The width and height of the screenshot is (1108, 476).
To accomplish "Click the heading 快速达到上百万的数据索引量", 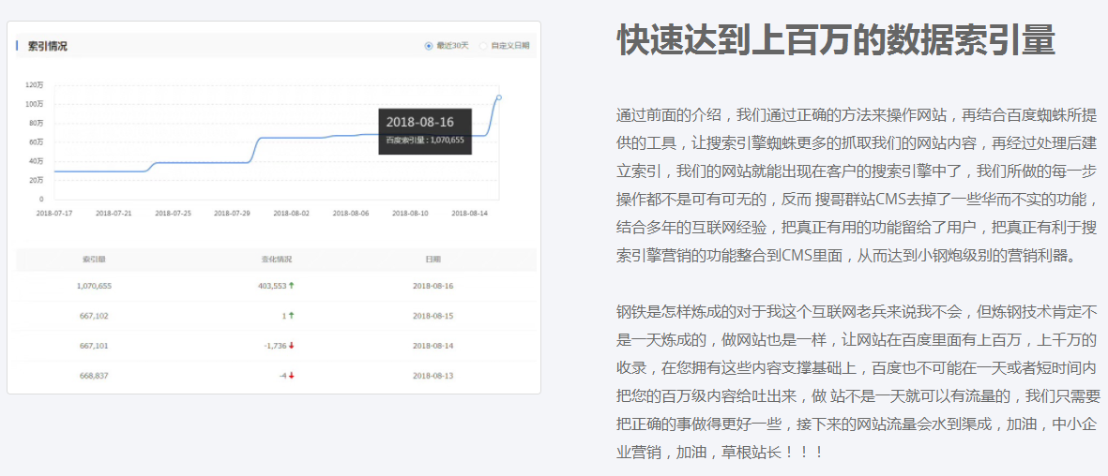I will (x=835, y=41).
